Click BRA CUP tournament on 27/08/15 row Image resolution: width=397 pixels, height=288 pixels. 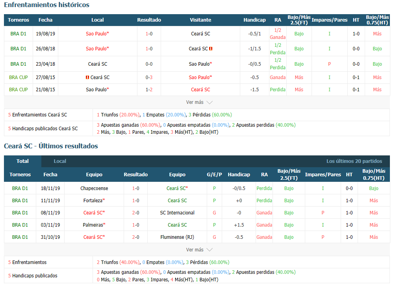click(18, 78)
